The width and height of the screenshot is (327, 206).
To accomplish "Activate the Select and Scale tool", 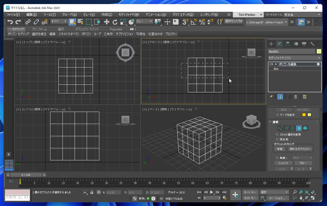I will (123, 22).
